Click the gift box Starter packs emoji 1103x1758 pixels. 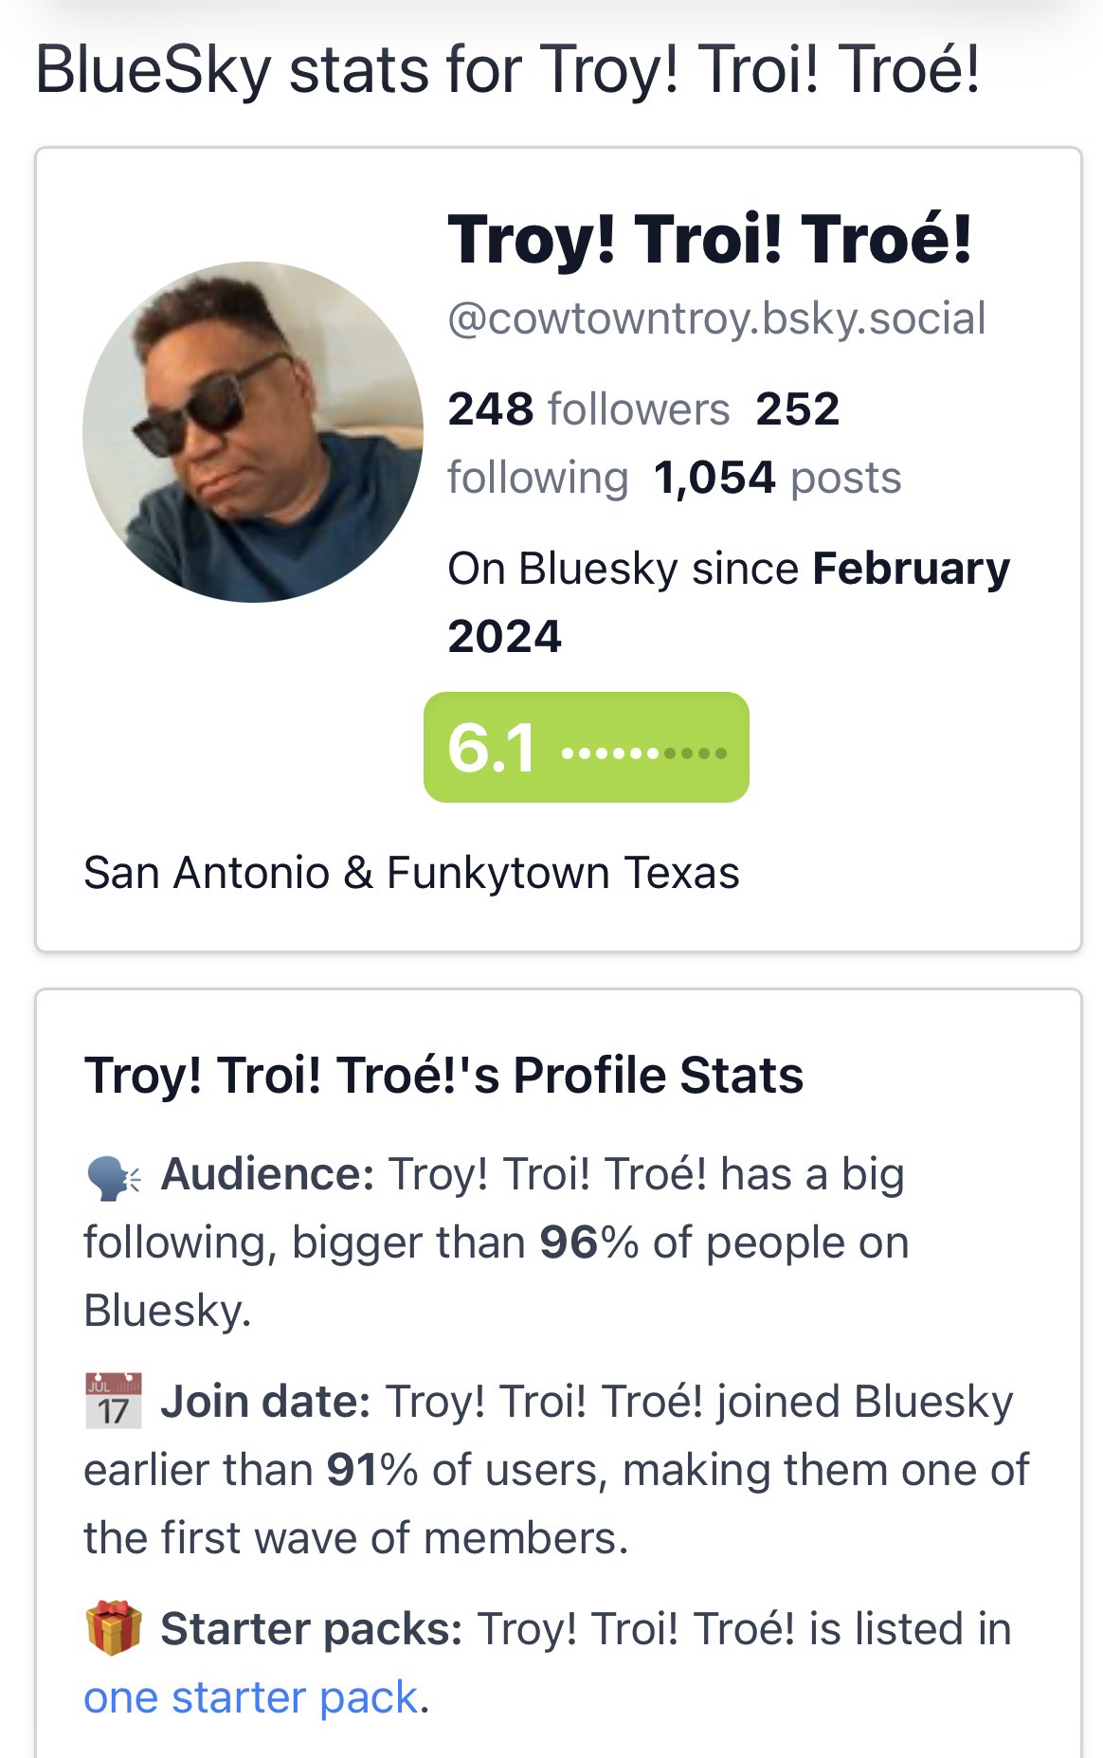point(113,1629)
